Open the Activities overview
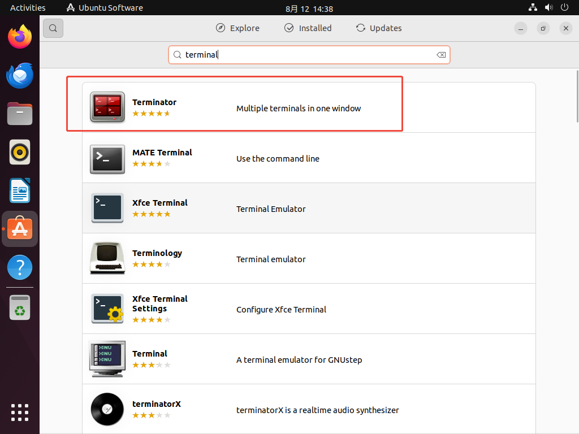This screenshot has height=434, width=579. [x=28, y=8]
